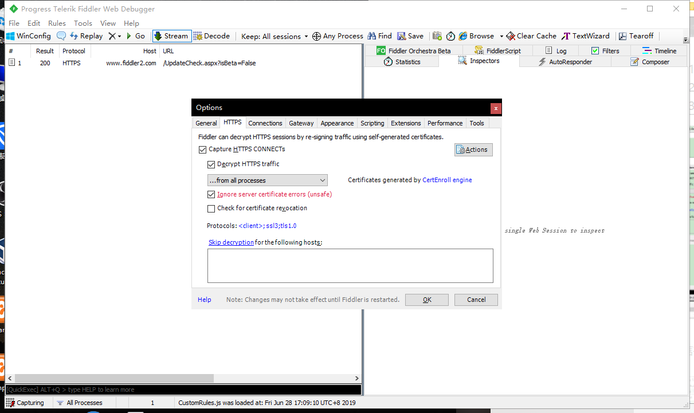Open the Keep: All sessions dropdown
Screen dimensions: 694x413
[275, 36]
